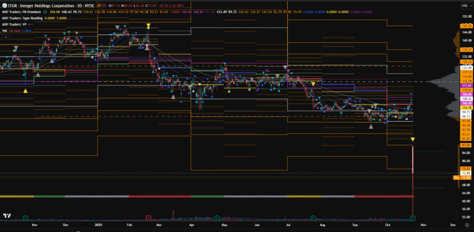
Task: Open the USD currency dropdown
Action: tap(465, 5)
